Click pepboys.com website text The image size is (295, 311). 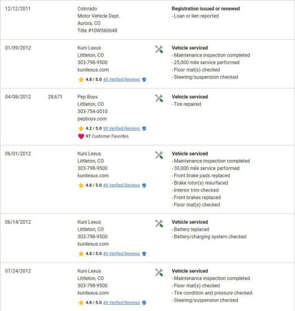point(92,119)
